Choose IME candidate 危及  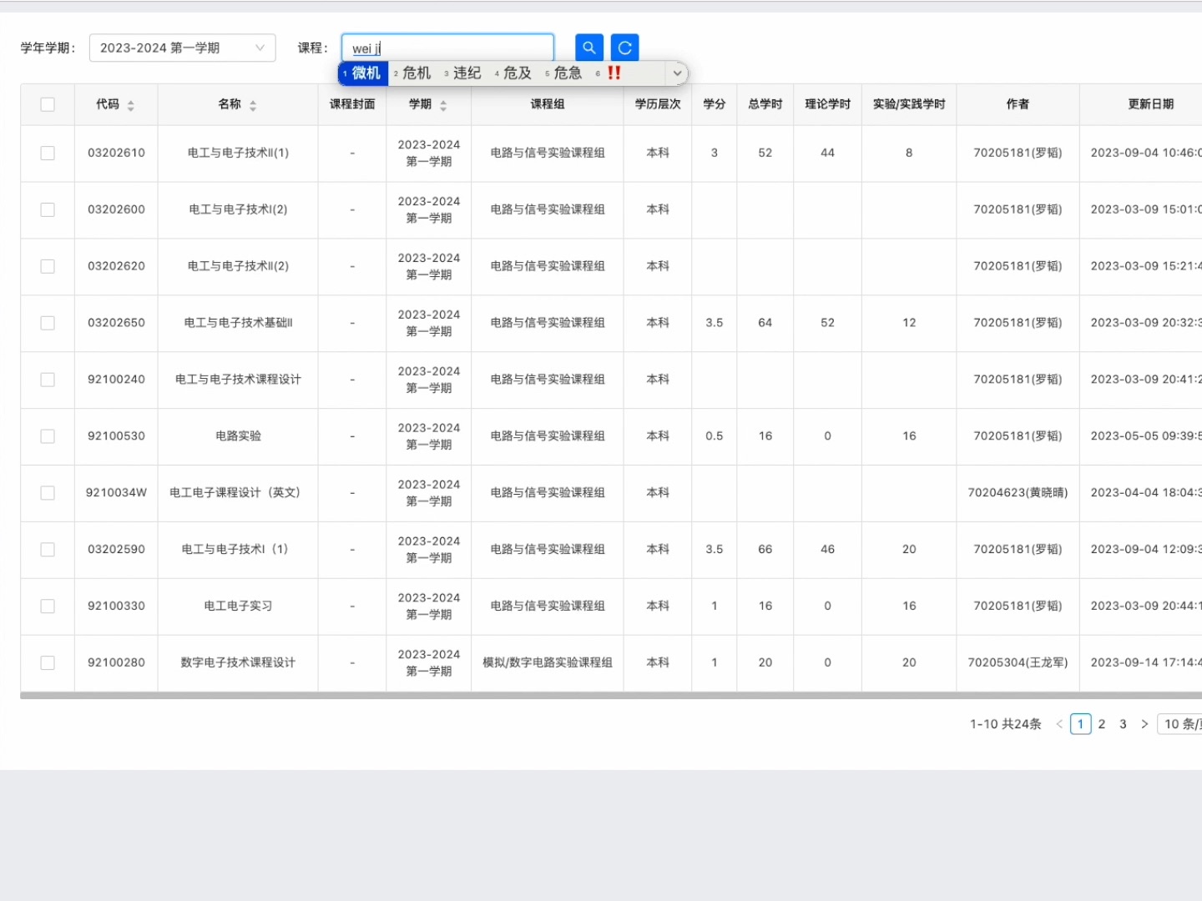point(513,73)
